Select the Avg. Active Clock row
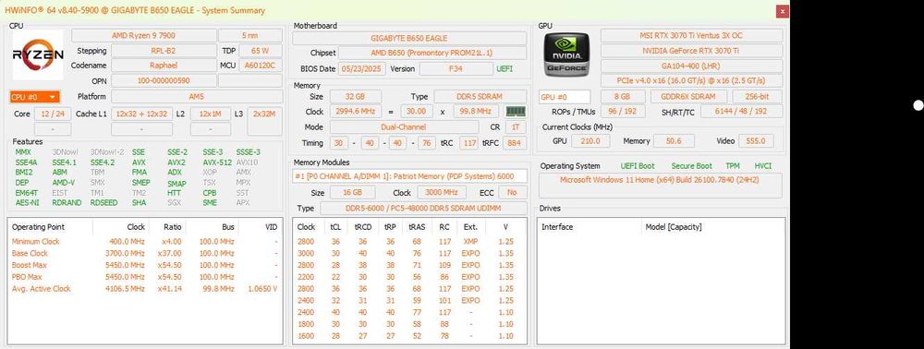 144,288
